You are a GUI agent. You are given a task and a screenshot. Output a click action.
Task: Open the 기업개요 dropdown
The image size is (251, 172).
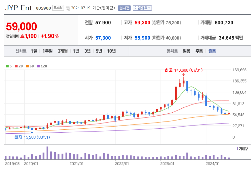click(x=142, y=8)
